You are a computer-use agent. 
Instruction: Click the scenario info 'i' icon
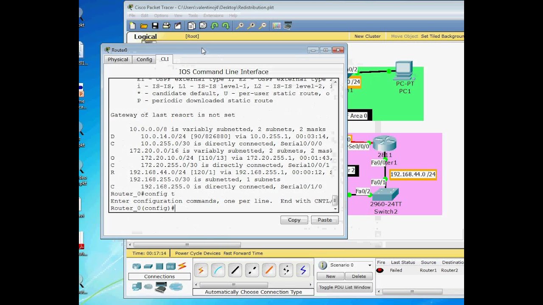[x=323, y=265]
